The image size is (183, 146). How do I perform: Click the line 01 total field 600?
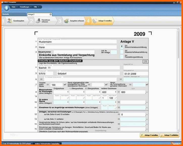133,92
